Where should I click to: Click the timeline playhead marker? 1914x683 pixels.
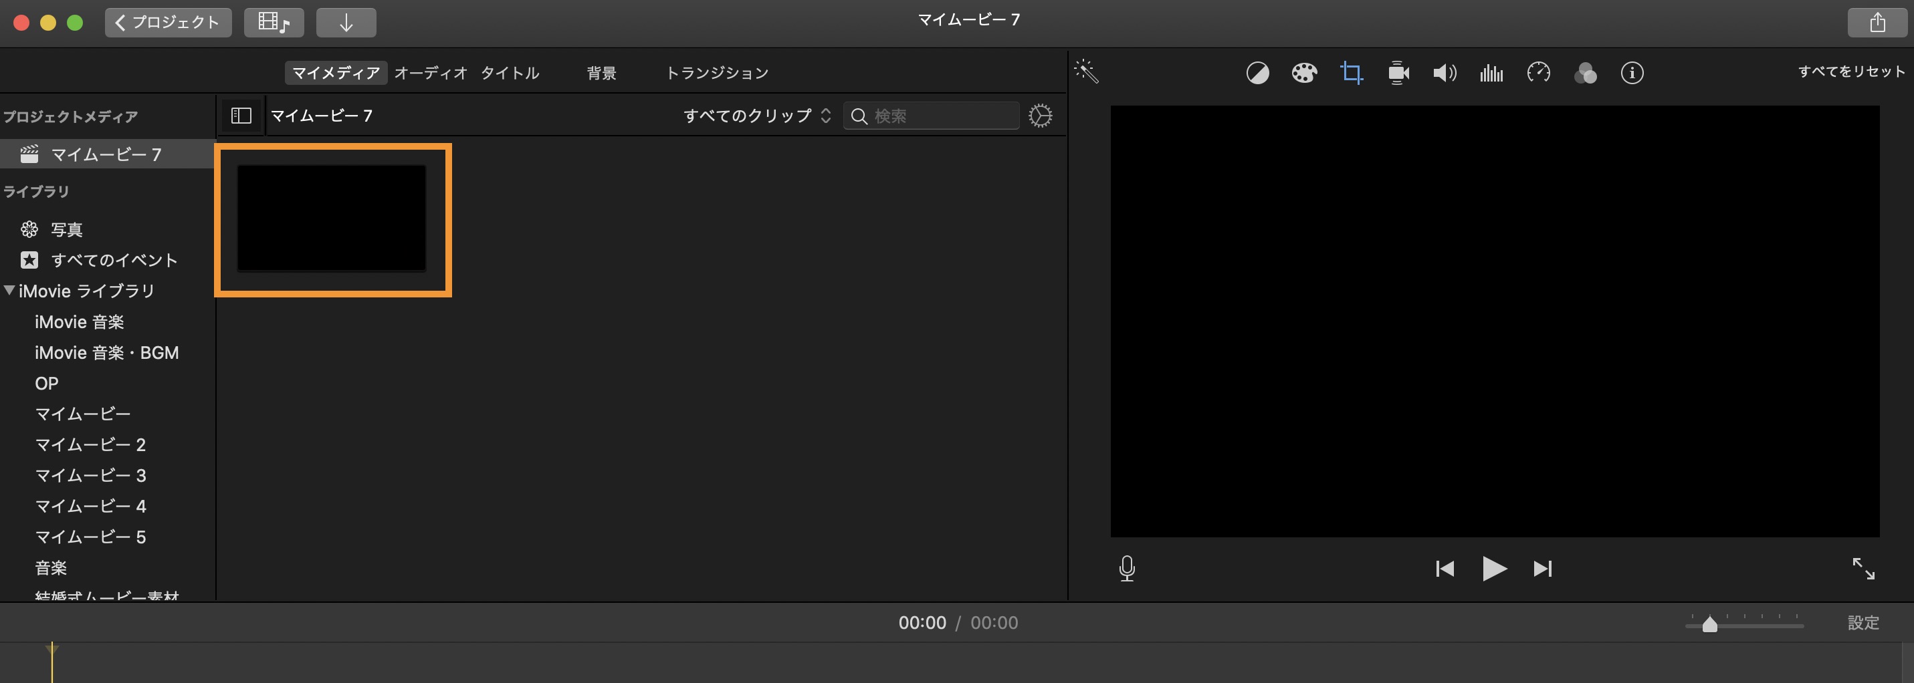coord(52,649)
